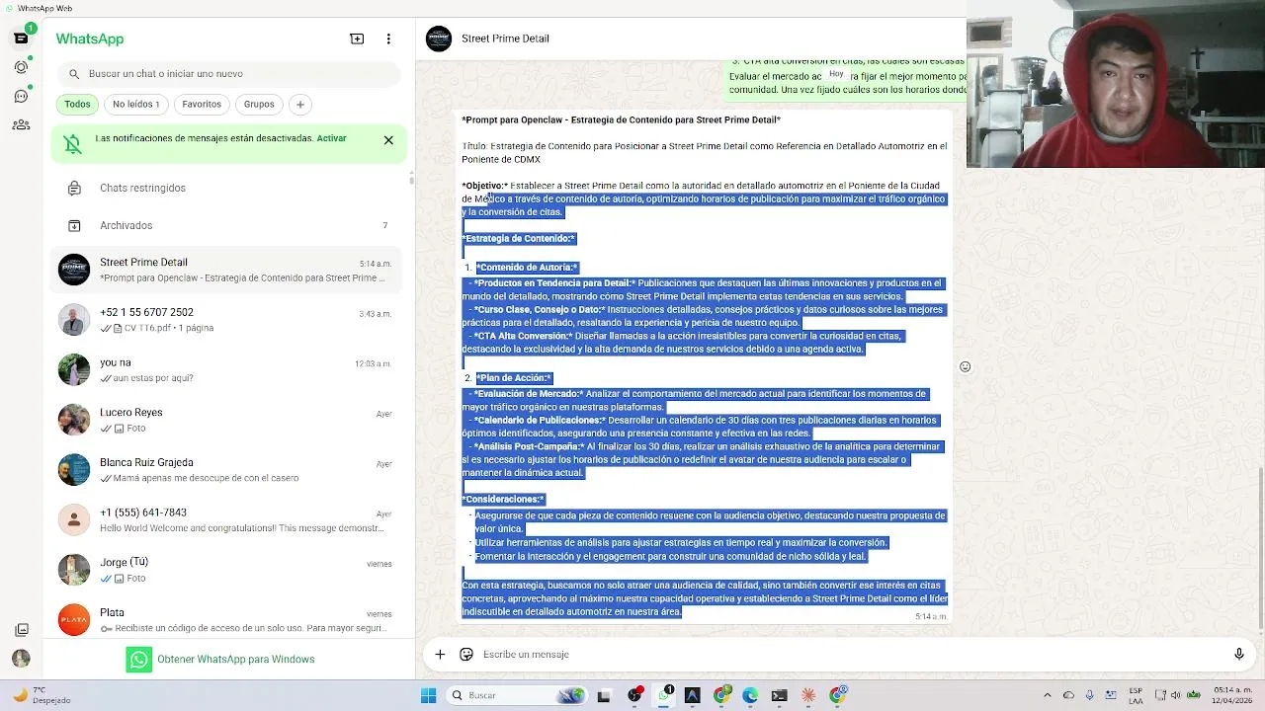Screen dimensions: 1265x711
Task: Click the chat list scrollbar
Action: (411, 179)
